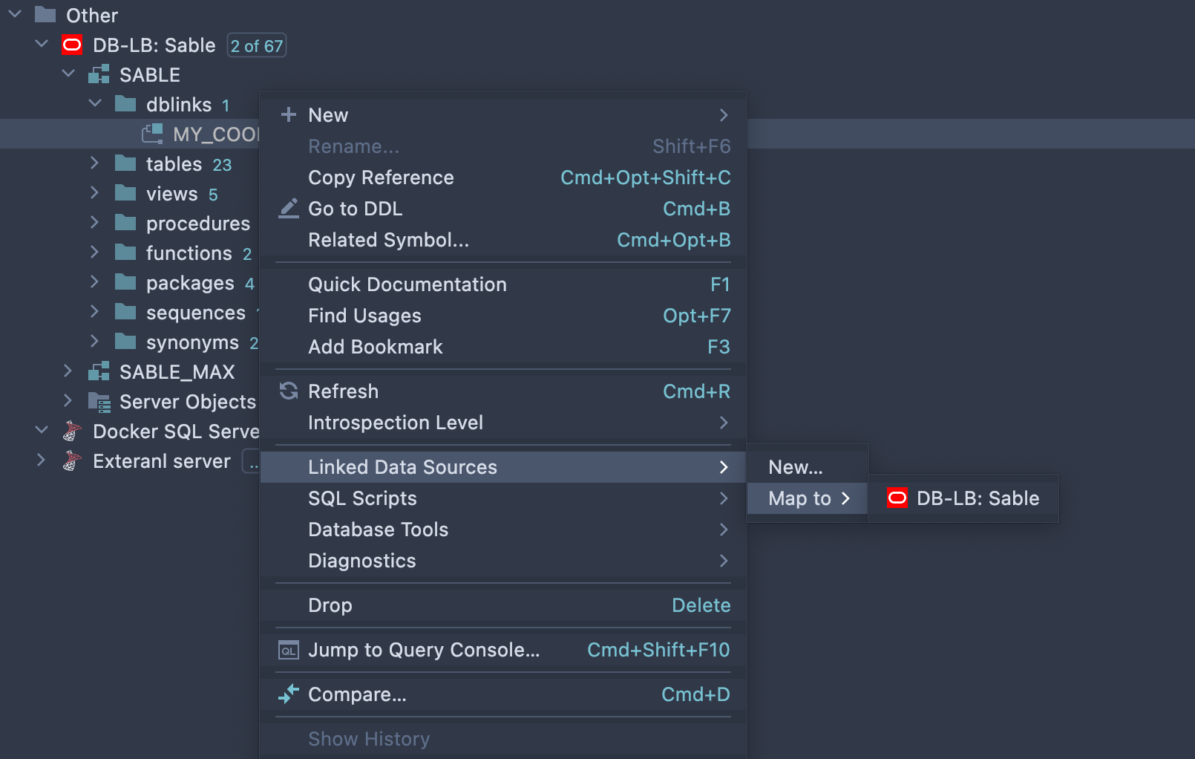
Task: Click the Server Objects icon
Action: click(x=99, y=402)
